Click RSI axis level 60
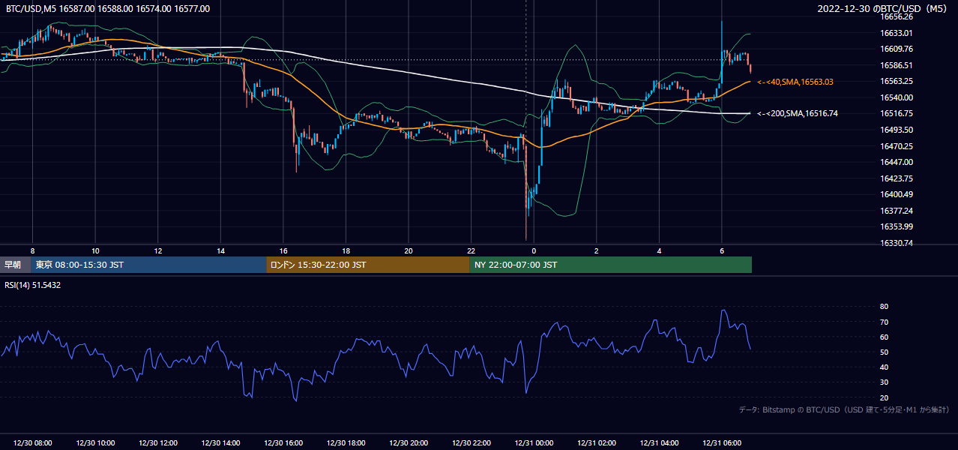 point(885,337)
